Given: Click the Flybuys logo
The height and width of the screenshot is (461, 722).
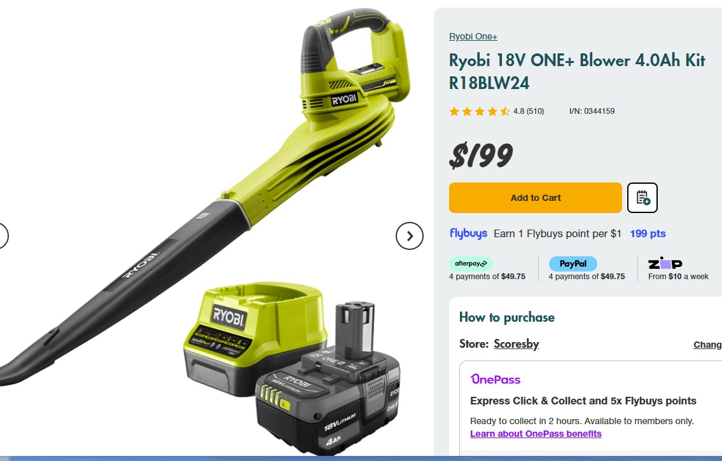Looking at the screenshot, I should pyautogui.click(x=468, y=234).
